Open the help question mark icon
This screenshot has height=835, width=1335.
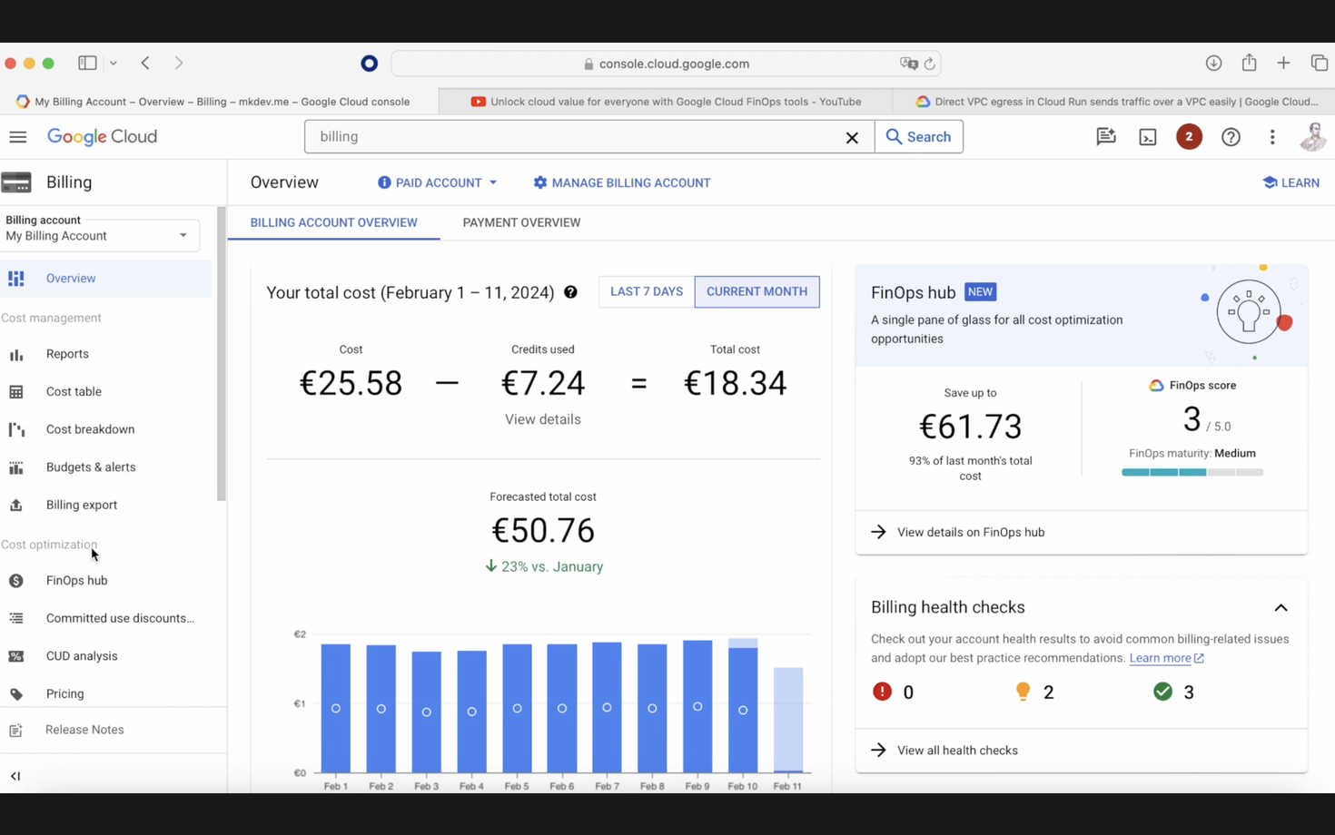(x=1231, y=137)
